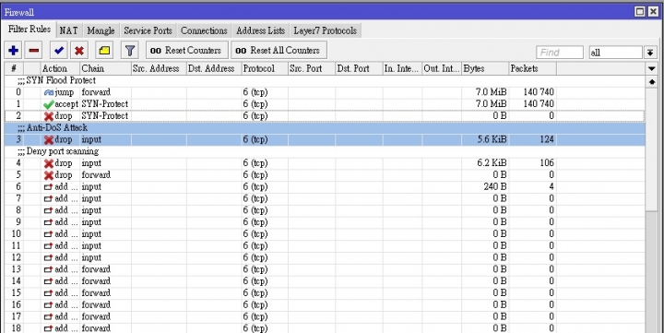
Task: Sort by the Dst. Address column header
Action: [x=214, y=68]
